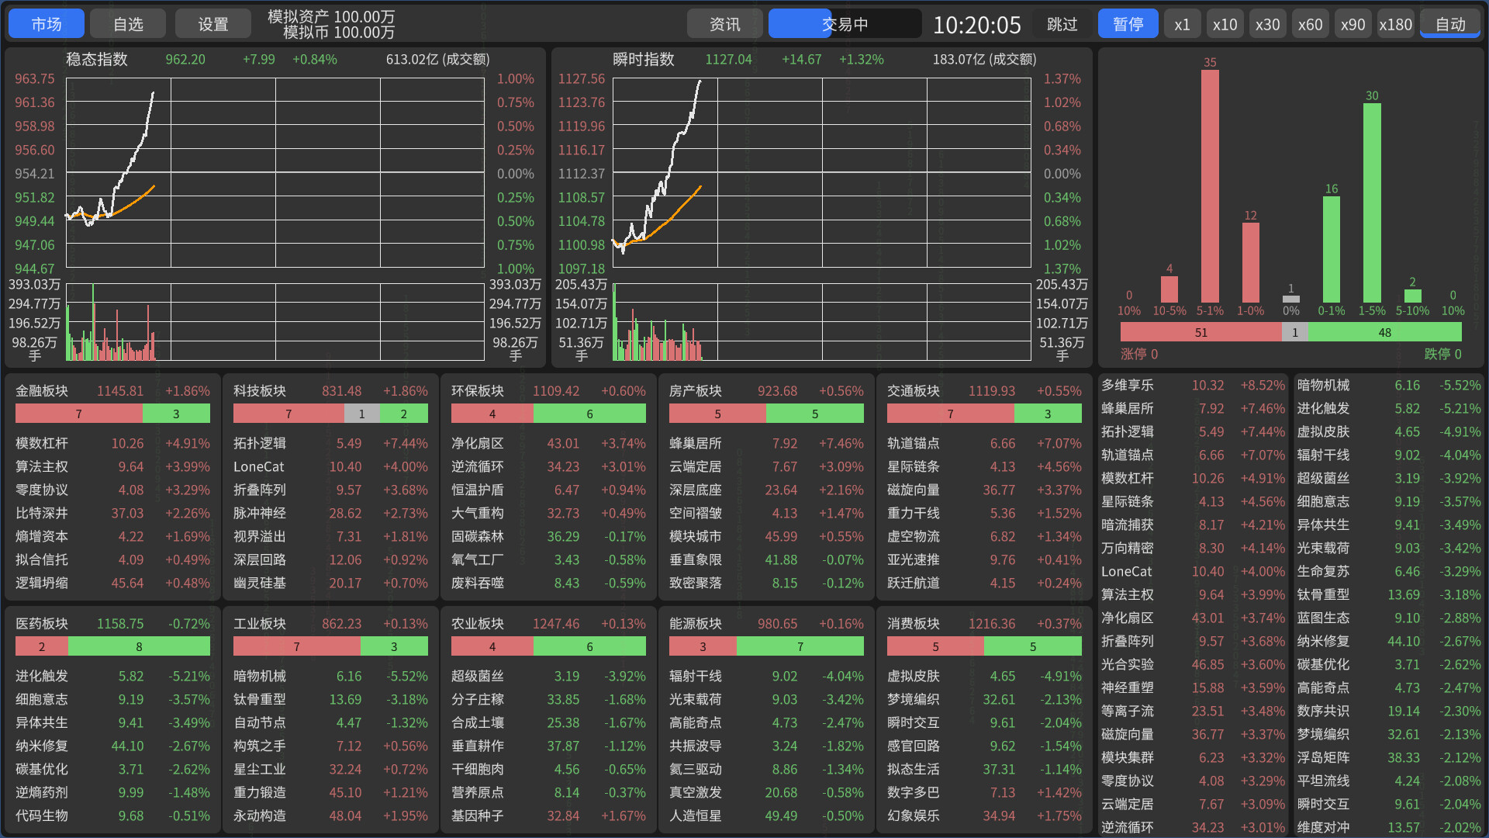Screen dimensions: 1489x838
Task: Open the 自选 tab
Action: click(x=128, y=24)
